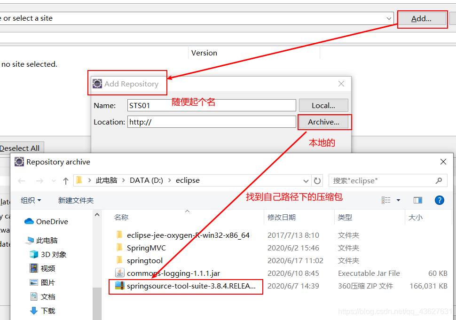Click 此电脑 in the address path
The width and height of the screenshot is (456, 320).
click(106, 180)
